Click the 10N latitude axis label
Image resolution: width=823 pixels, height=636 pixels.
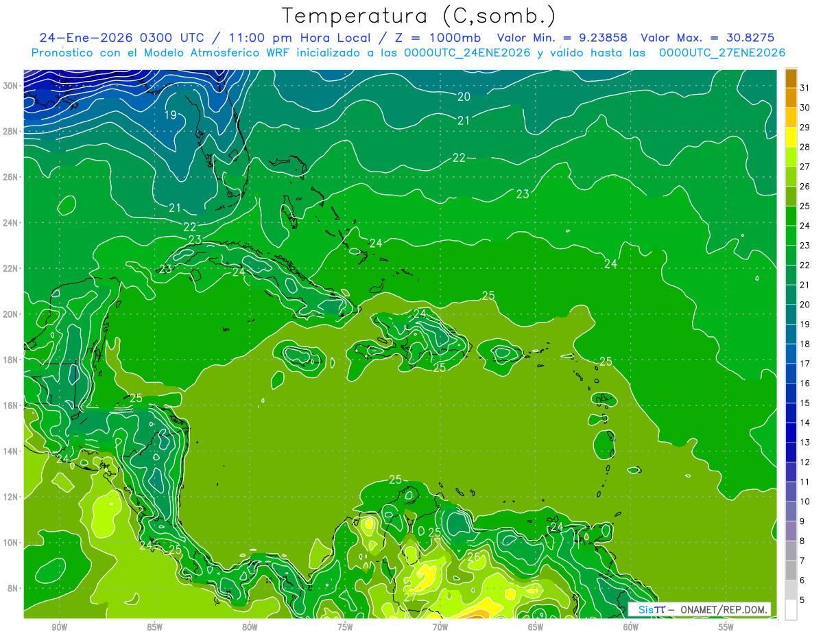pyautogui.click(x=10, y=542)
